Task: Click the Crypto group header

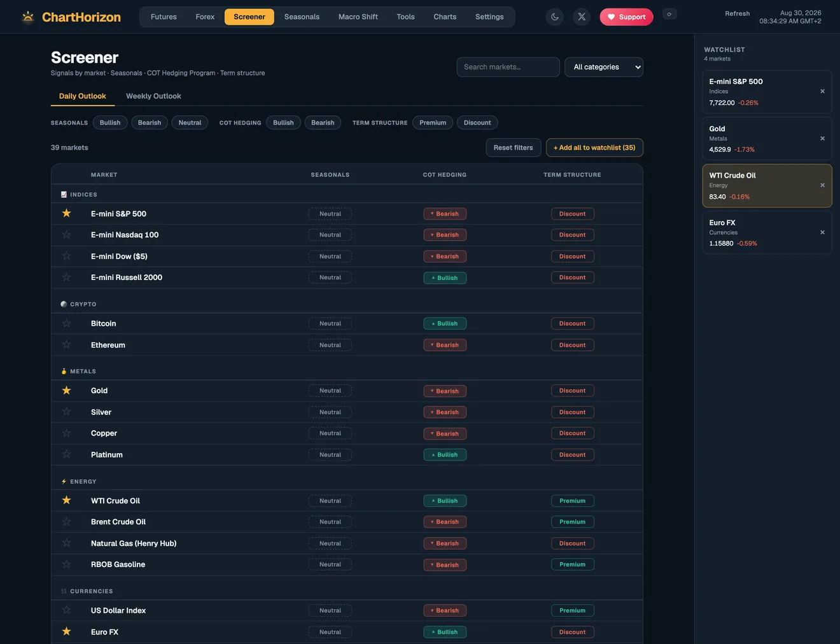Action: click(x=347, y=304)
